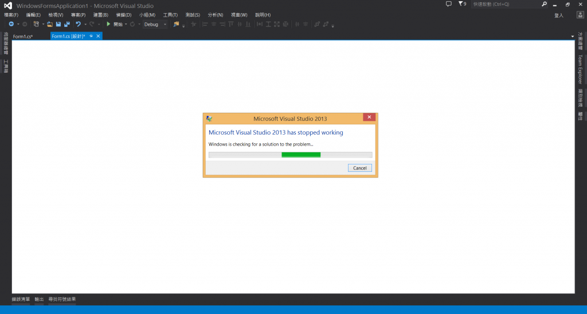Open the 偵錯(D) menu
This screenshot has width=587, height=314.
click(x=124, y=15)
